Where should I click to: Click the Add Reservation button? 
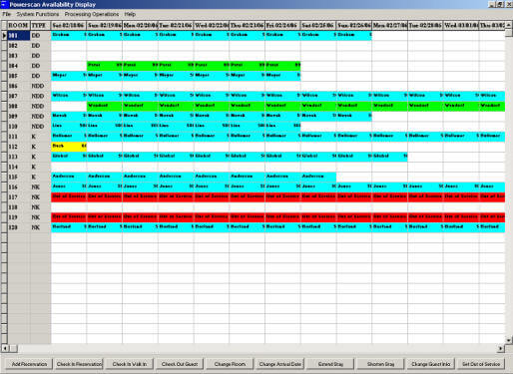coord(29,364)
